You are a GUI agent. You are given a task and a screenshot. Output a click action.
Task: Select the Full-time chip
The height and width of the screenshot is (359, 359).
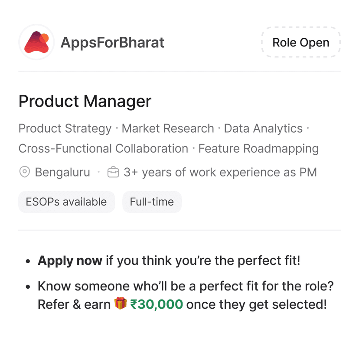pyautogui.click(x=152, y=202)
